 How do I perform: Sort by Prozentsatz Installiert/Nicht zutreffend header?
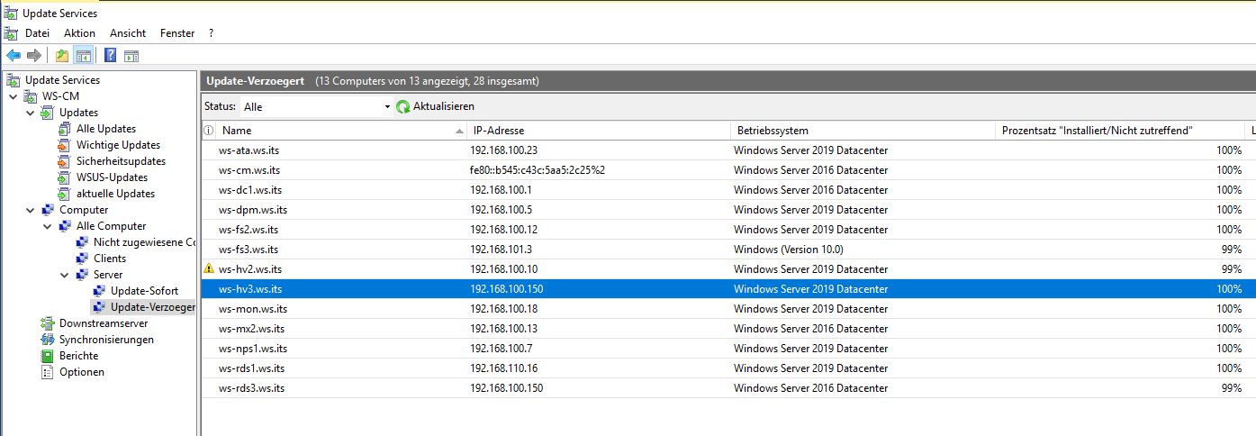tap(1121, 131)
